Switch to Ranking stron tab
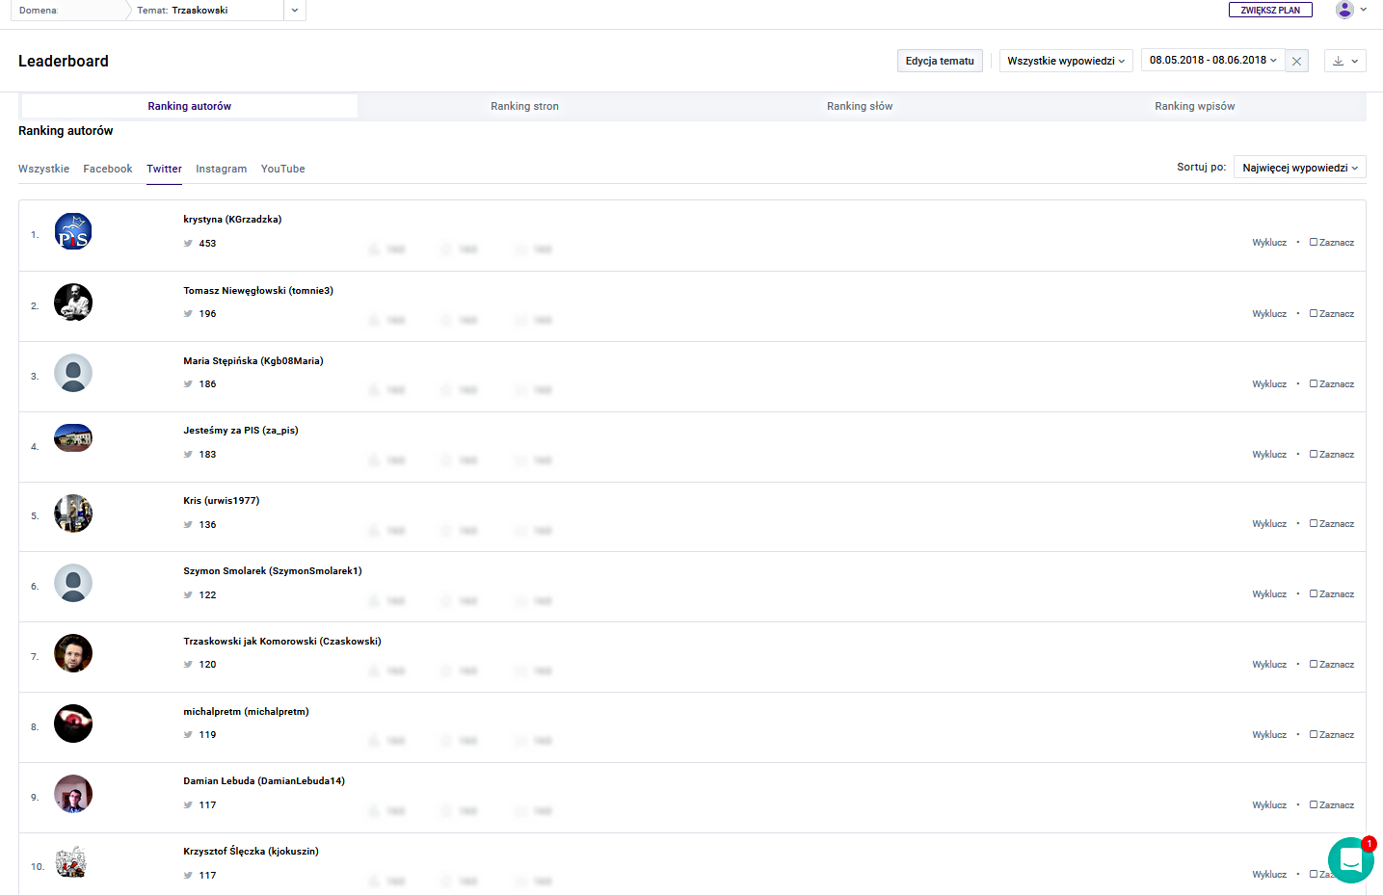The height and width of the screenshot is (895, 1383). coord(524,106)
